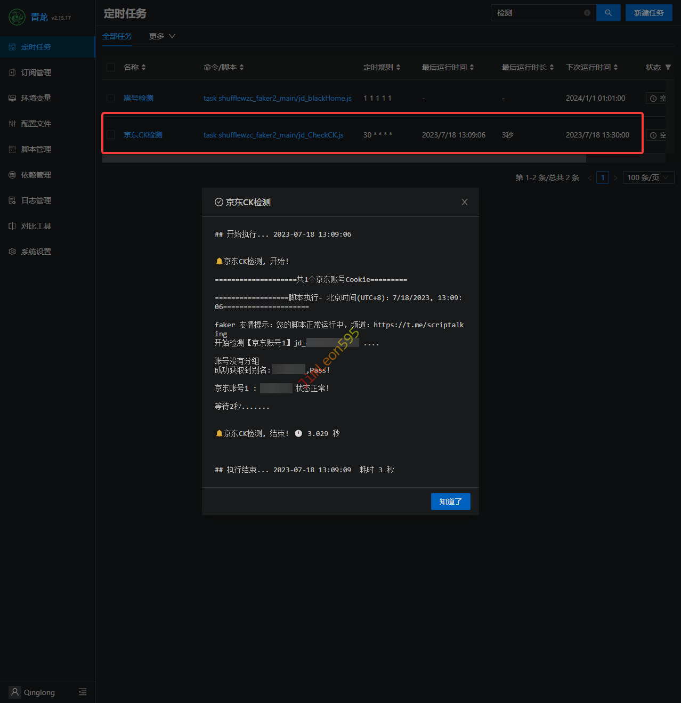Image resolution: width=681 pixels, height=703 pixels.
Task: Click the Qinglong dragon logo icon
Action: [x=17, y=17]
